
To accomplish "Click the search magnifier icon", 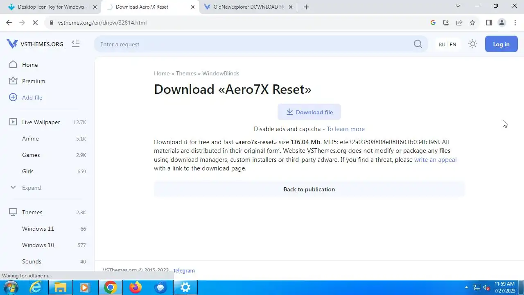I will (418, 44).
